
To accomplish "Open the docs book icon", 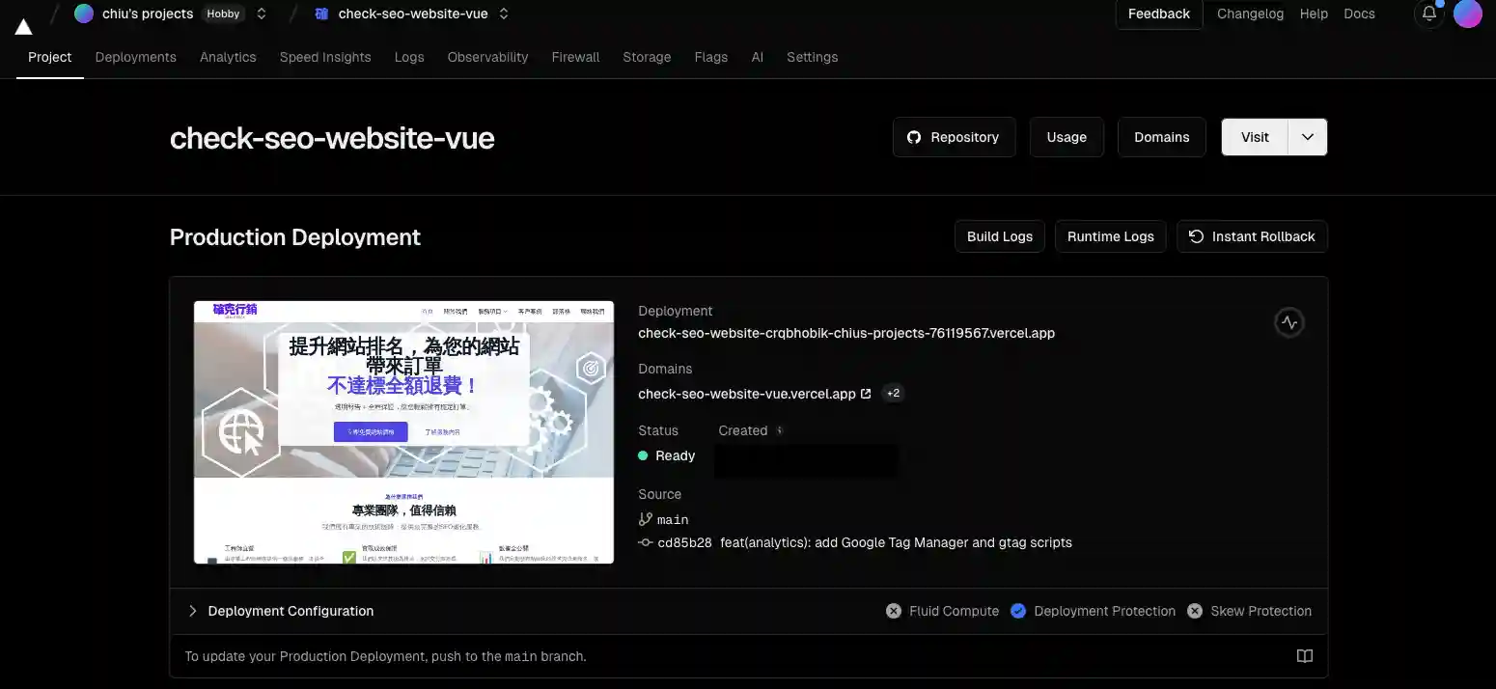I will coord(1304,656).
